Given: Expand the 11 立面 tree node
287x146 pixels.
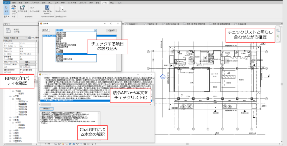Looking at the screenshot, I should tap(10, 117).
